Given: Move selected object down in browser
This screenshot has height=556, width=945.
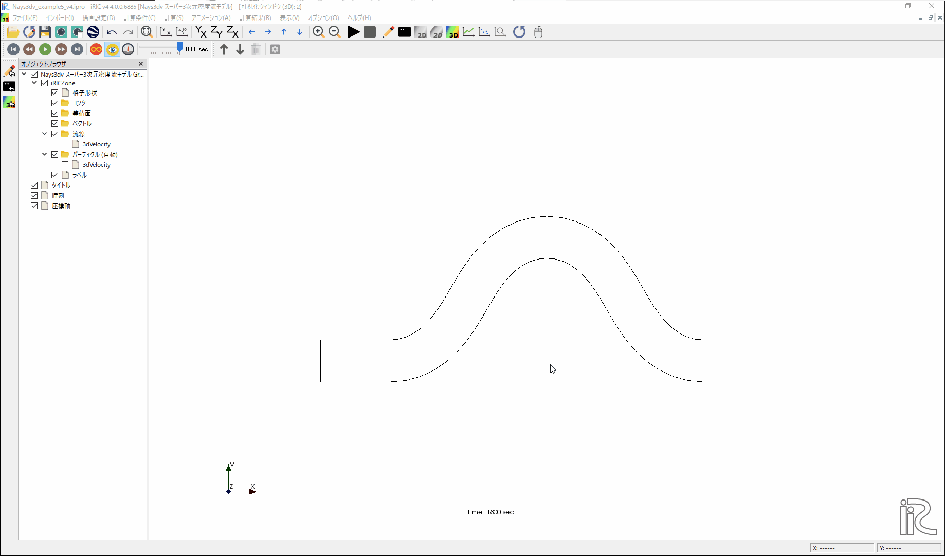Looking at the screenshot, I should pyautogui.click(x=240, y=49).
